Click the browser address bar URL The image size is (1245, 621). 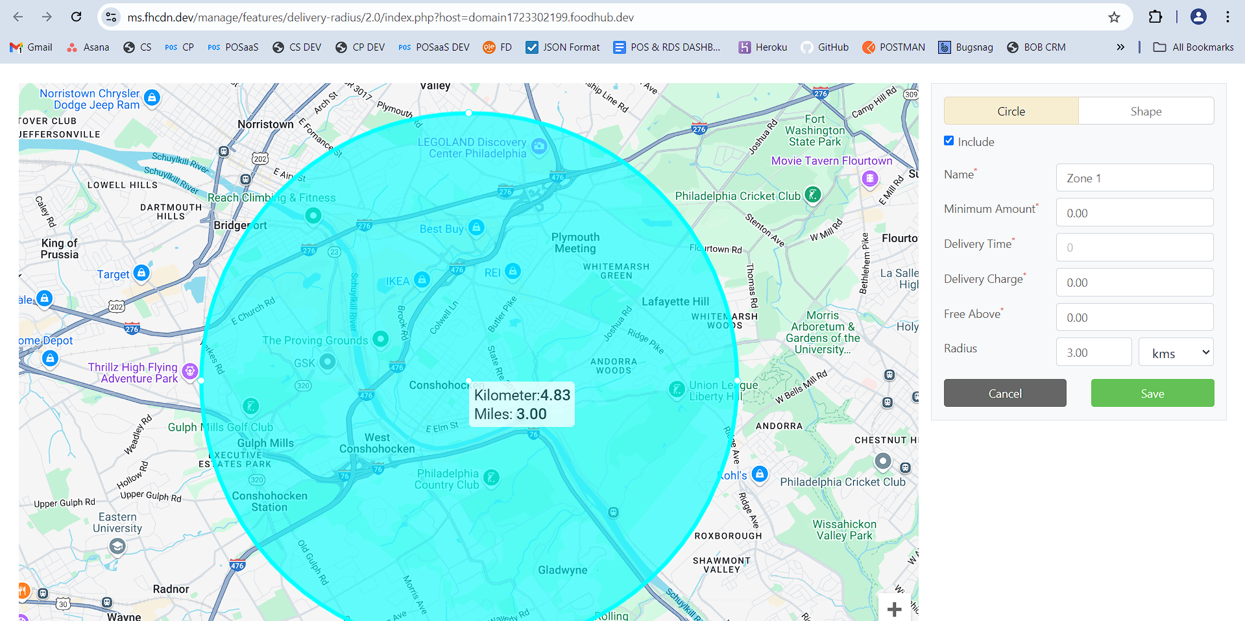(x=380, y=17)
